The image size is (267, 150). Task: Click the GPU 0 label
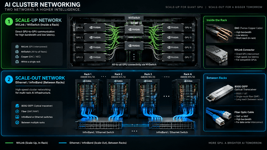(x=79, y=28)
